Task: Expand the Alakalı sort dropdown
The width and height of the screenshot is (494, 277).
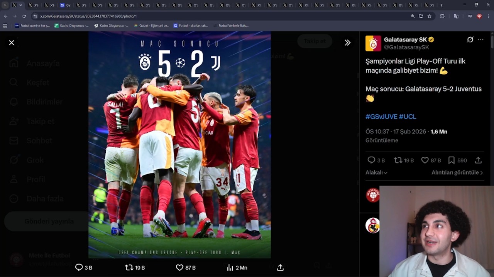Action: 376,173
